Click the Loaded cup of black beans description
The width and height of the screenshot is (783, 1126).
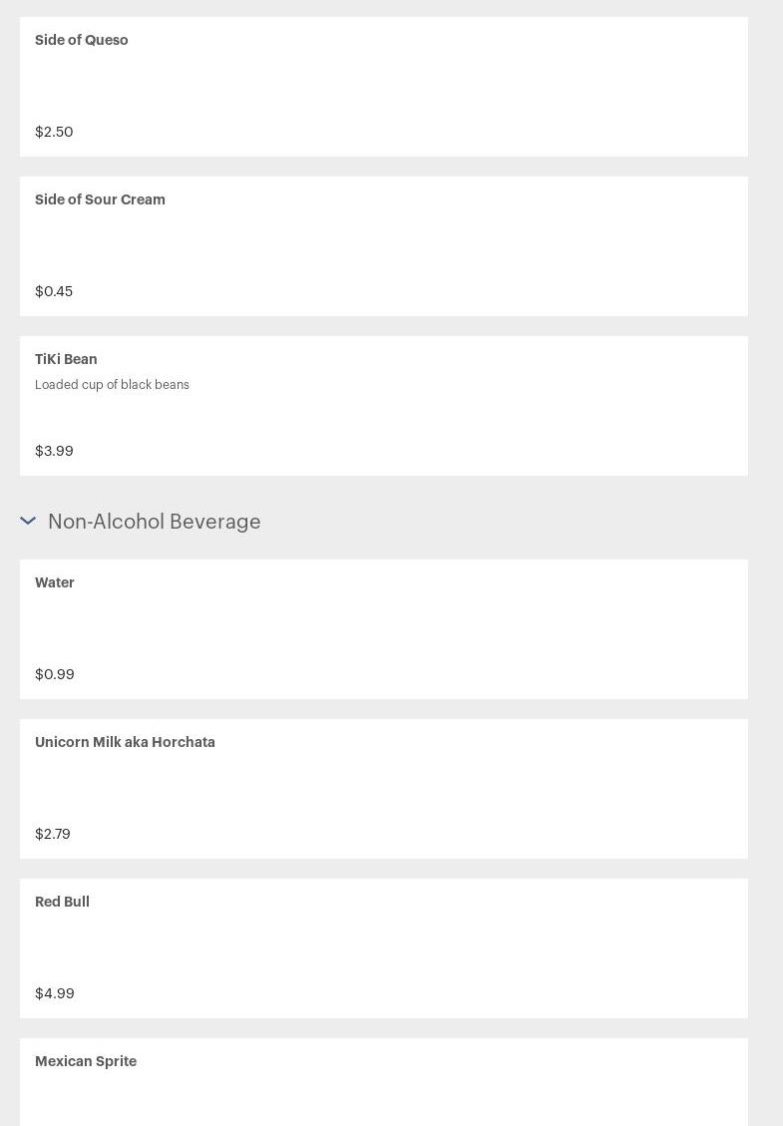(112, 385)
